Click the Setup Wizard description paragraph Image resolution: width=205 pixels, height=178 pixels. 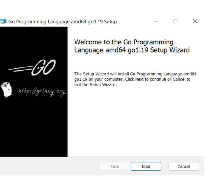pos(135,79)
